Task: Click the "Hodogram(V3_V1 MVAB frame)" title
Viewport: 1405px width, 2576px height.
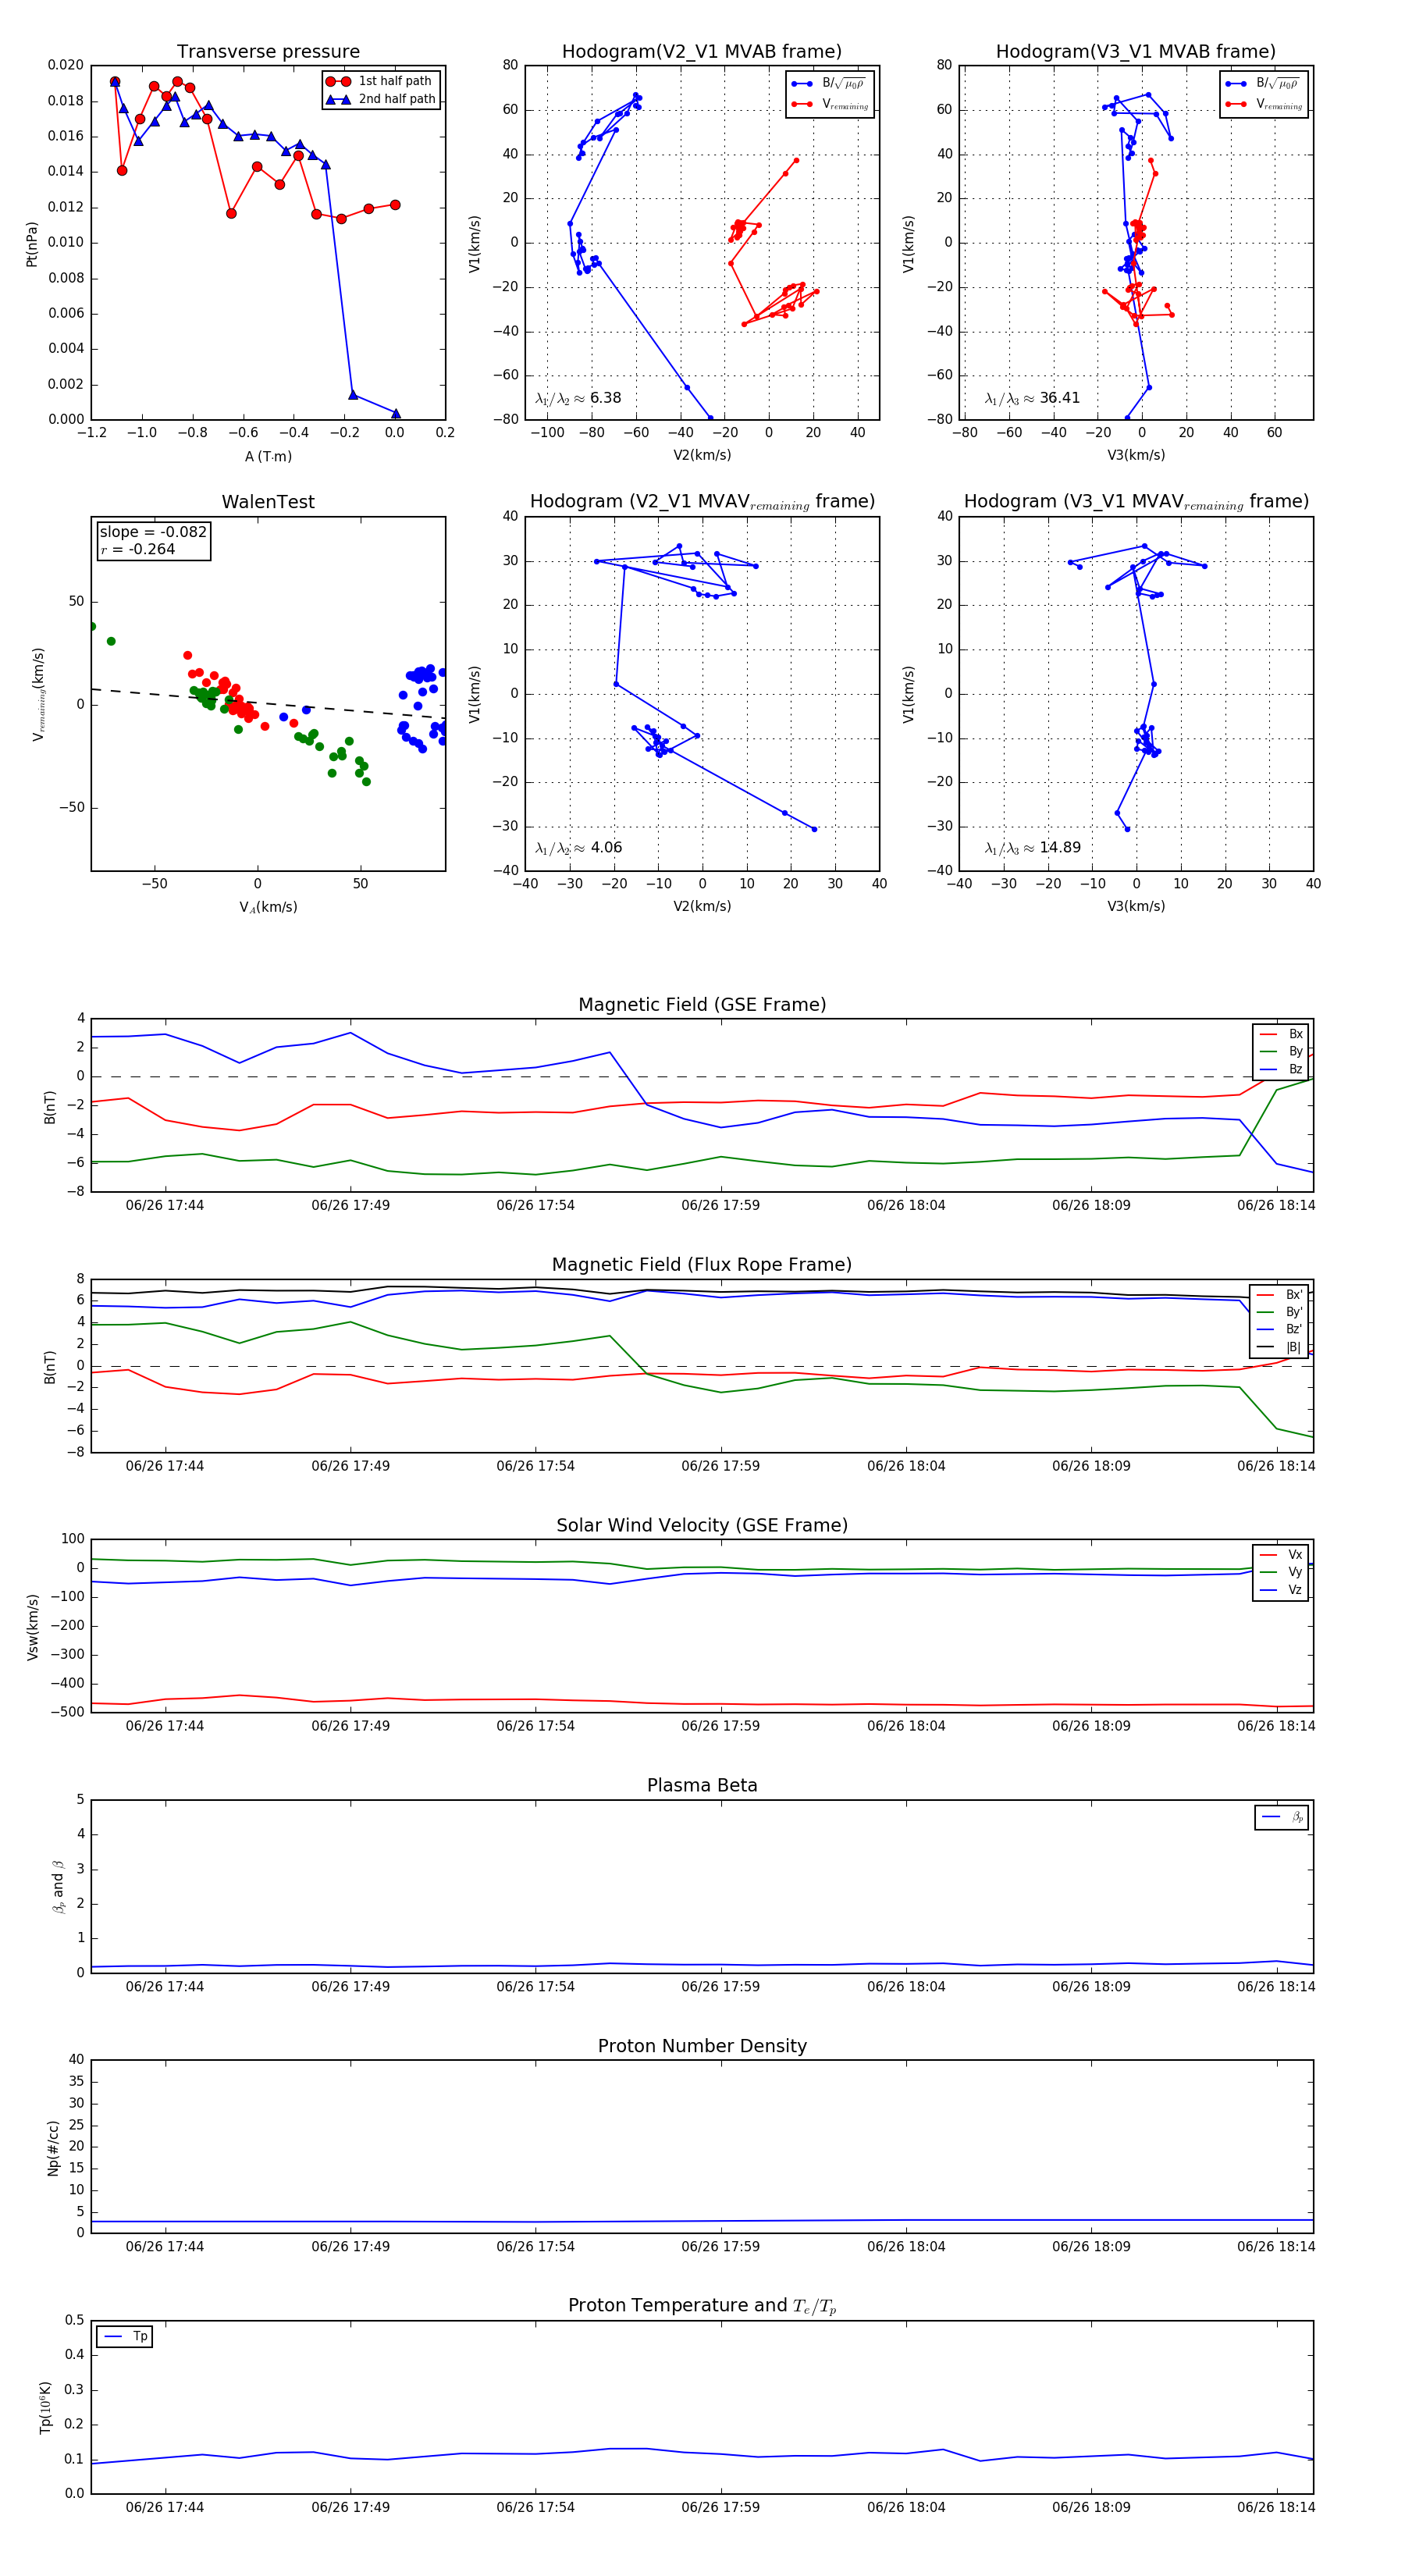Action: (1136, 52)
